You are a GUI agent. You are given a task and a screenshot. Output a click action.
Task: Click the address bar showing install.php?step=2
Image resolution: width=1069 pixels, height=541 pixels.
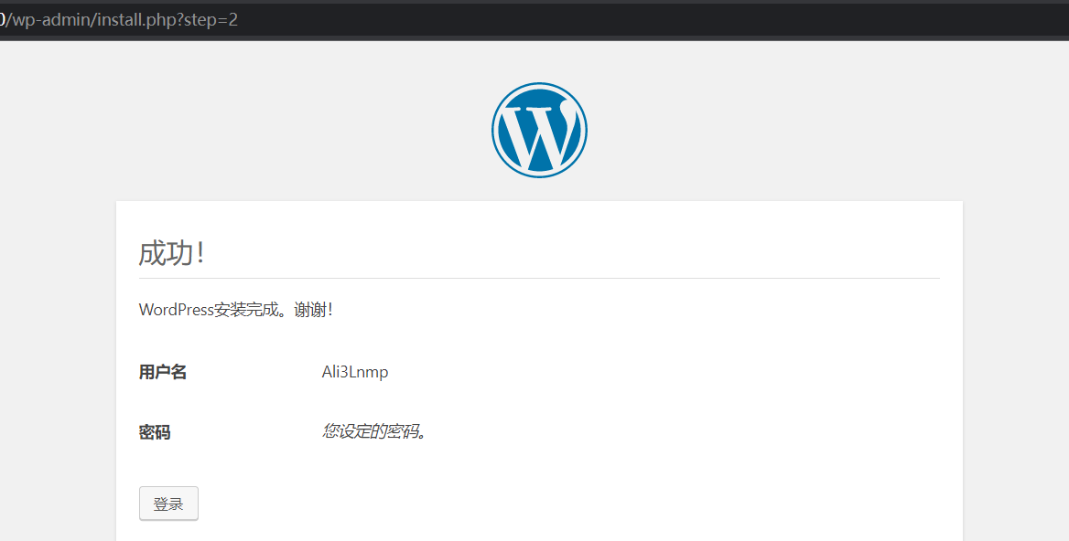tap(534, 19)
